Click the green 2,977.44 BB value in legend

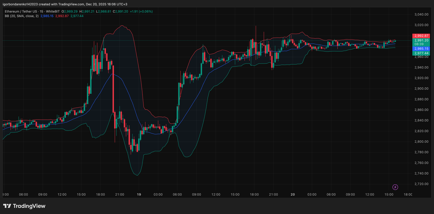pyautogui.click(x=77, y=16)
